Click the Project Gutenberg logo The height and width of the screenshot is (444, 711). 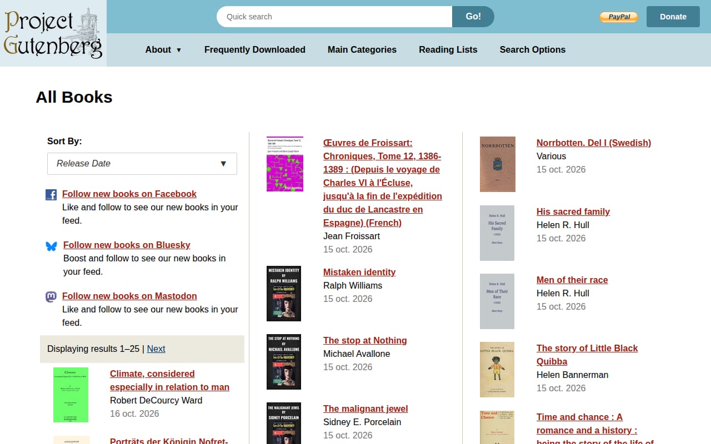pyautogui.click(x=53, y=33)
